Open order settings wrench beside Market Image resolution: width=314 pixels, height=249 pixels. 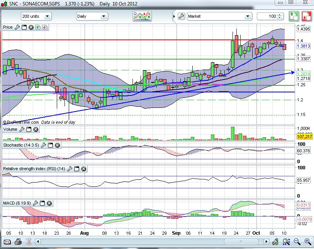point(181,16)
